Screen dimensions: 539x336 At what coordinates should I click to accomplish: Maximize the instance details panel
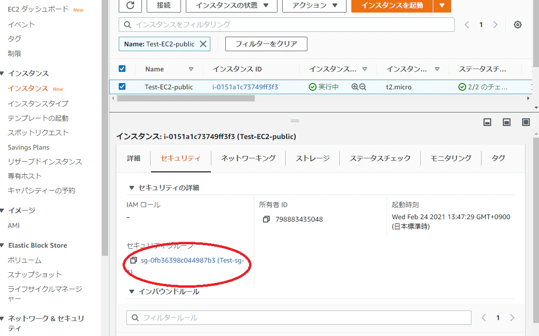(x=525, y=123)
